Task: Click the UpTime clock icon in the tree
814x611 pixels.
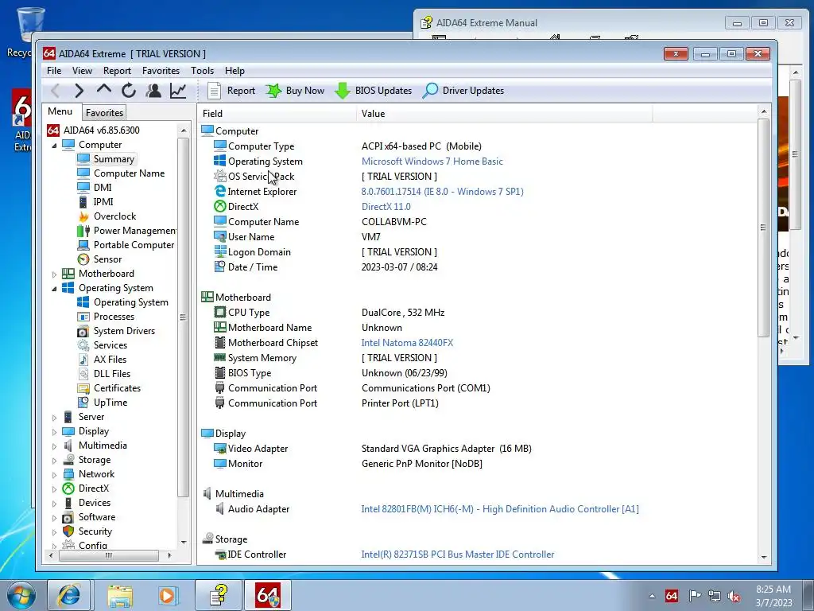Action: pos(83,402)
